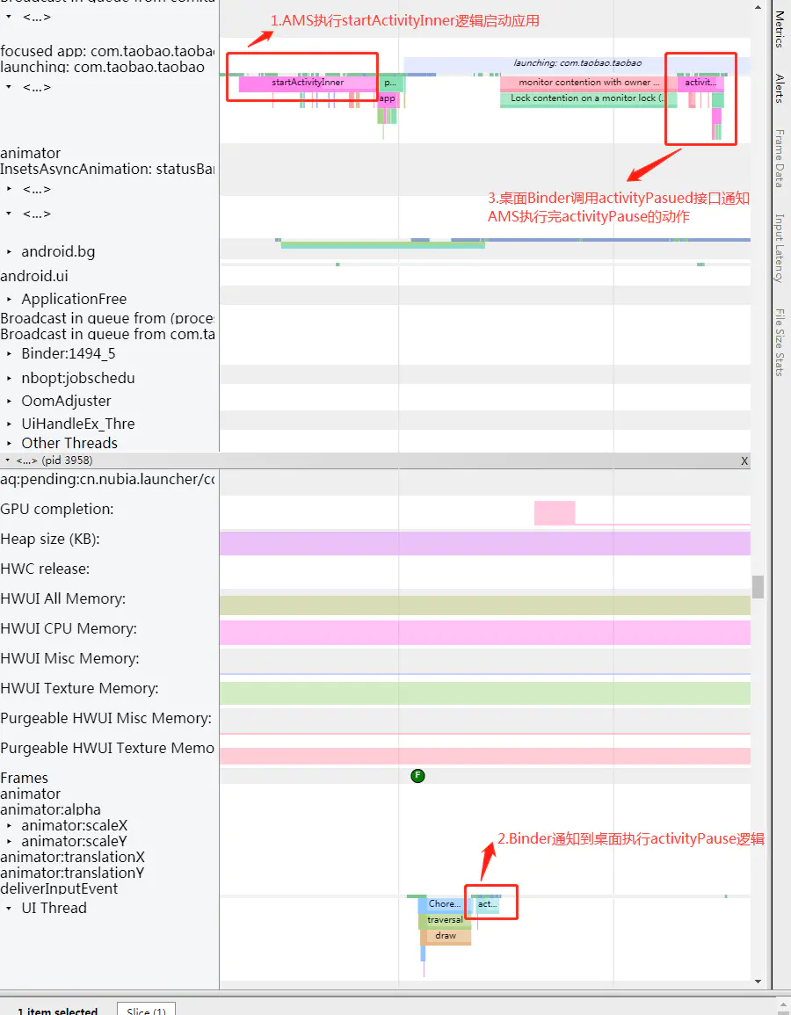Screen dimensions: 791x1015
Task: Click the GPU completion: label
Action: [57, 510]
